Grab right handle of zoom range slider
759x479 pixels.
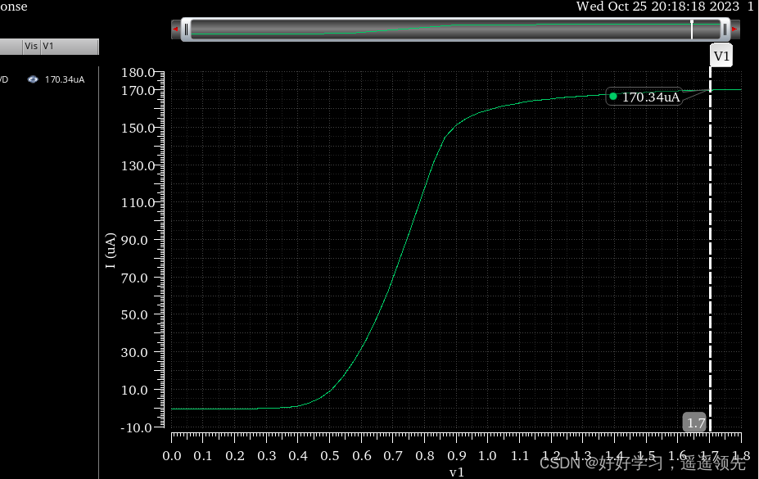[x=725, y=29]
